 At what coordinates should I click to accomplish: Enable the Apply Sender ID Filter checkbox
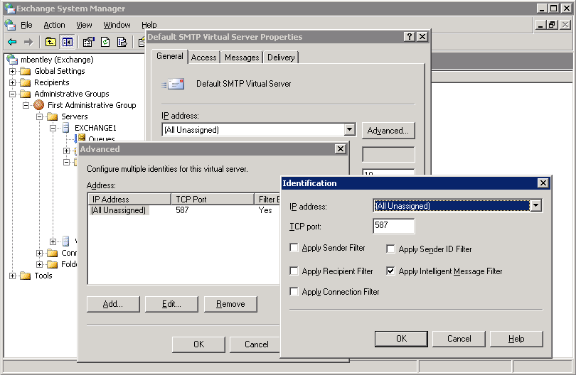[x=390, y=249]
